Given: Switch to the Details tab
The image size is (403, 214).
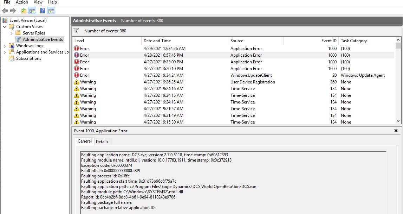Looking at the screenshot, I should pos(102,141).
